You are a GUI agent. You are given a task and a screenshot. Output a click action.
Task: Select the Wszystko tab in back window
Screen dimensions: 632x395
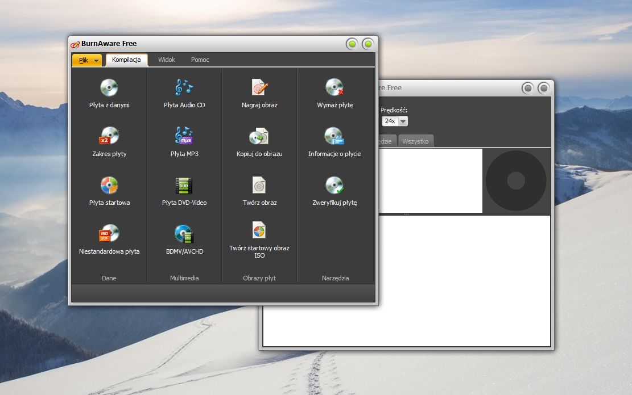tap(415, 141)
